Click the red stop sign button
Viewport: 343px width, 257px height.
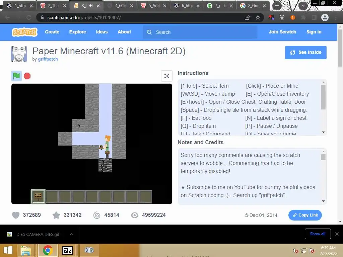(x=27, y=76)
